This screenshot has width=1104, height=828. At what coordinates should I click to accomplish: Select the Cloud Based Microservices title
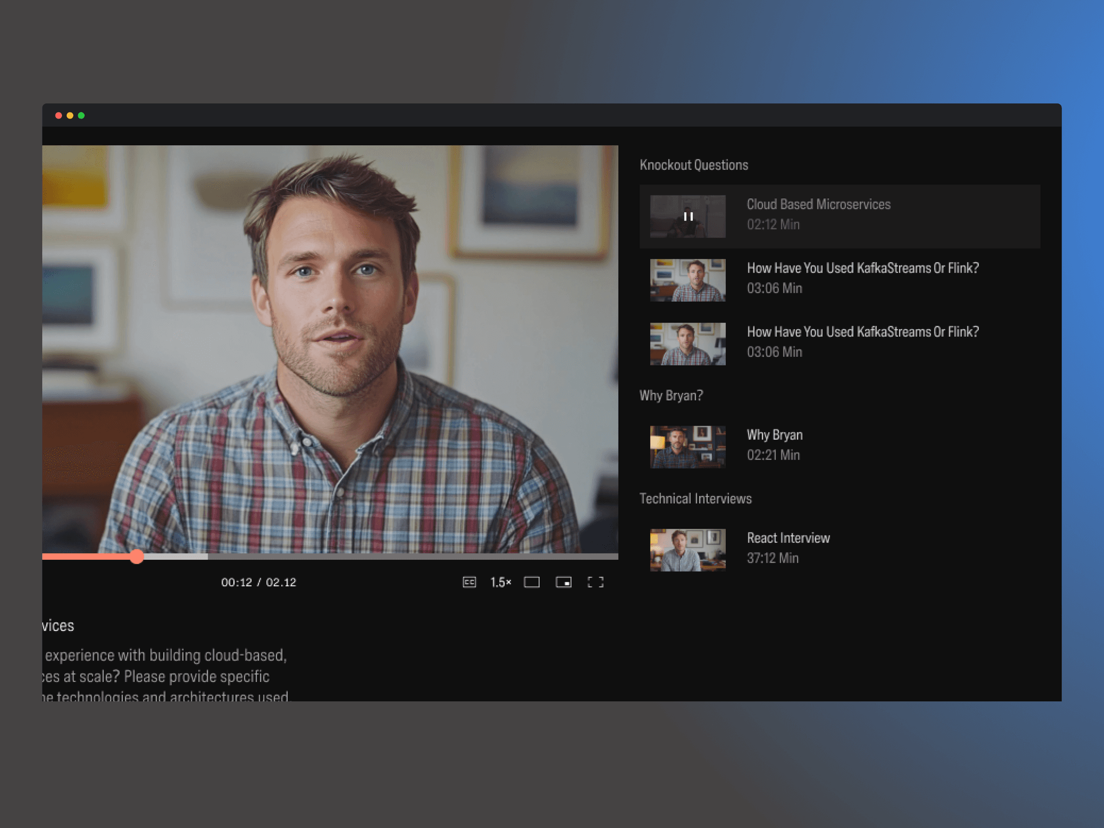[x=818, y=204]
